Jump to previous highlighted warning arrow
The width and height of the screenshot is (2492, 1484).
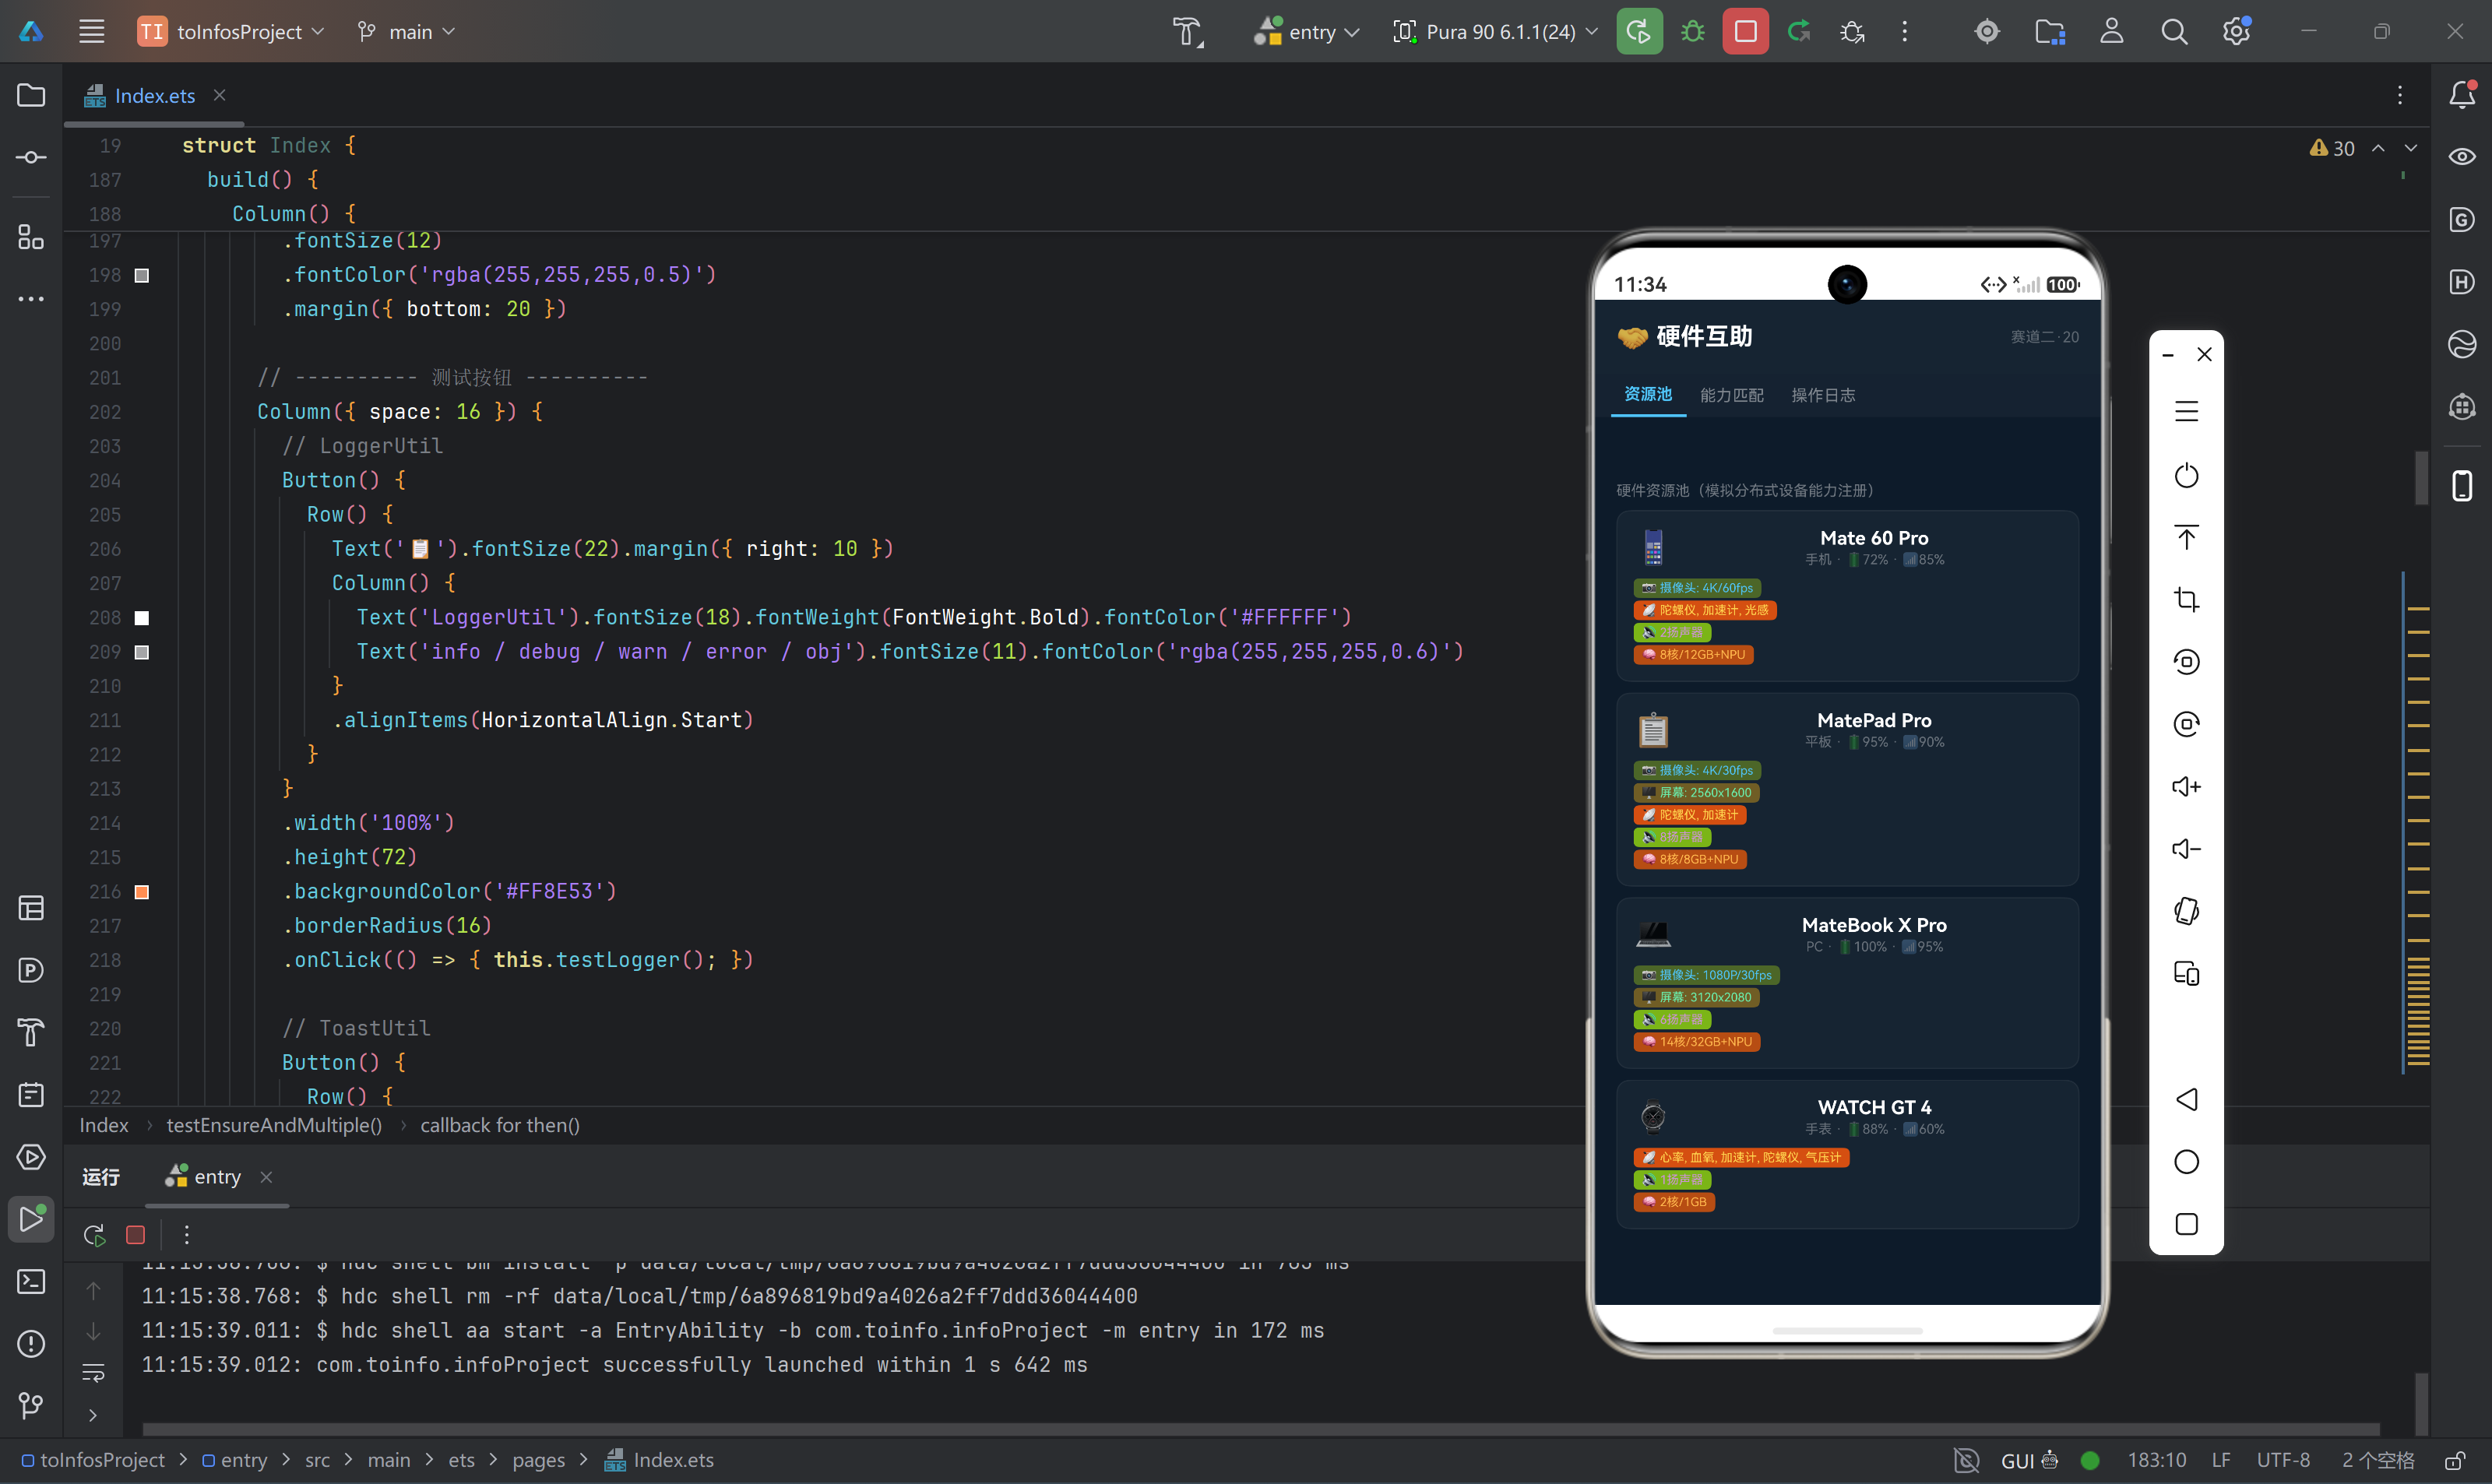pyautogui.click(x=2378, y=148)
